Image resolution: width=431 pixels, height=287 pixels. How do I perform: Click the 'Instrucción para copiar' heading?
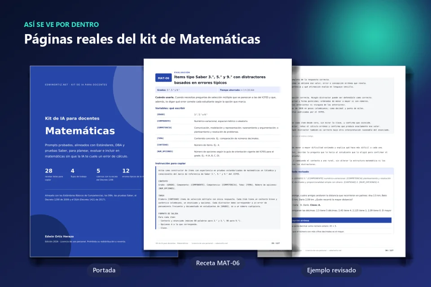tap(171, 163)
